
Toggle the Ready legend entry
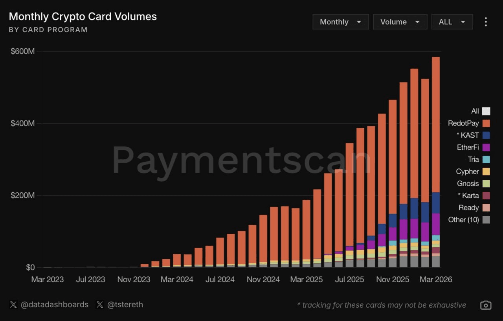pos(468,208)
